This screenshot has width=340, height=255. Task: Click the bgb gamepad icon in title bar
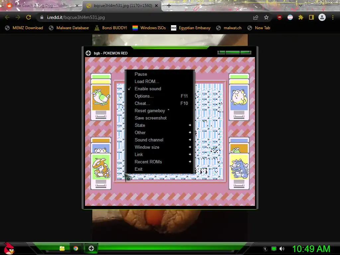[x=88, y=53]
